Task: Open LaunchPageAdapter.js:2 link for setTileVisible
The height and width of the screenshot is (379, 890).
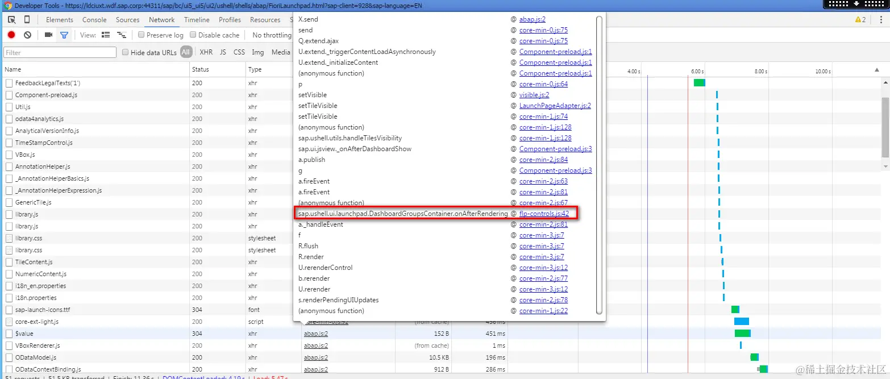Action: 555,106
